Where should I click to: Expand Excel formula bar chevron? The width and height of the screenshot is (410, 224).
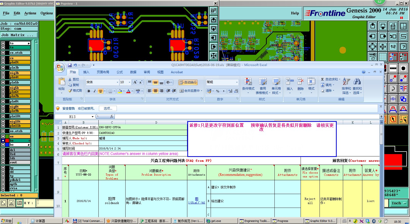click(x=381, y=116)
